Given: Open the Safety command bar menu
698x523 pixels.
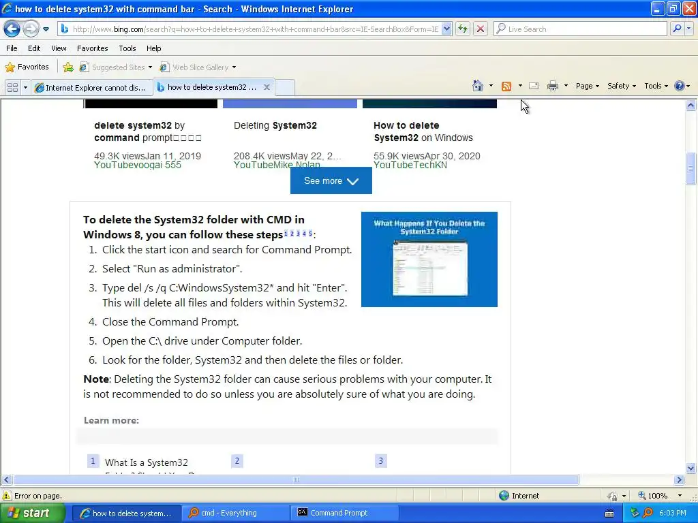Looking at the screenshot, I should [x=622, y=86].
